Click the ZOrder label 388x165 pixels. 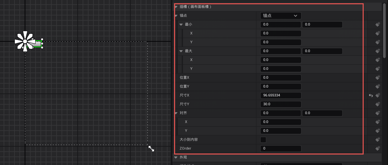(x=185, y=149)
